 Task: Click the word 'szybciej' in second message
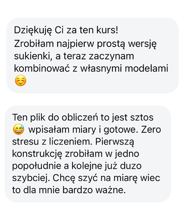pyautogui.click(x=31, y=178)
